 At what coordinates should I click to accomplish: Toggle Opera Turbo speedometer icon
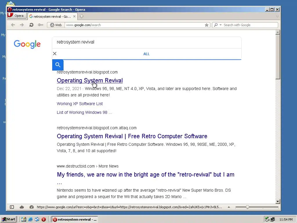coord(32,207)
